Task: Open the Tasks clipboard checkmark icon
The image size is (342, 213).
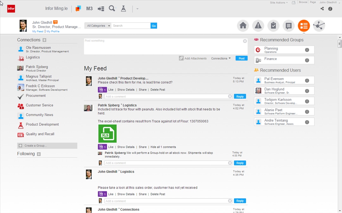Action: [x=273, y=26]
